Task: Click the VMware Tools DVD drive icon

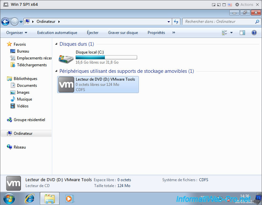Action: [66, 85]
